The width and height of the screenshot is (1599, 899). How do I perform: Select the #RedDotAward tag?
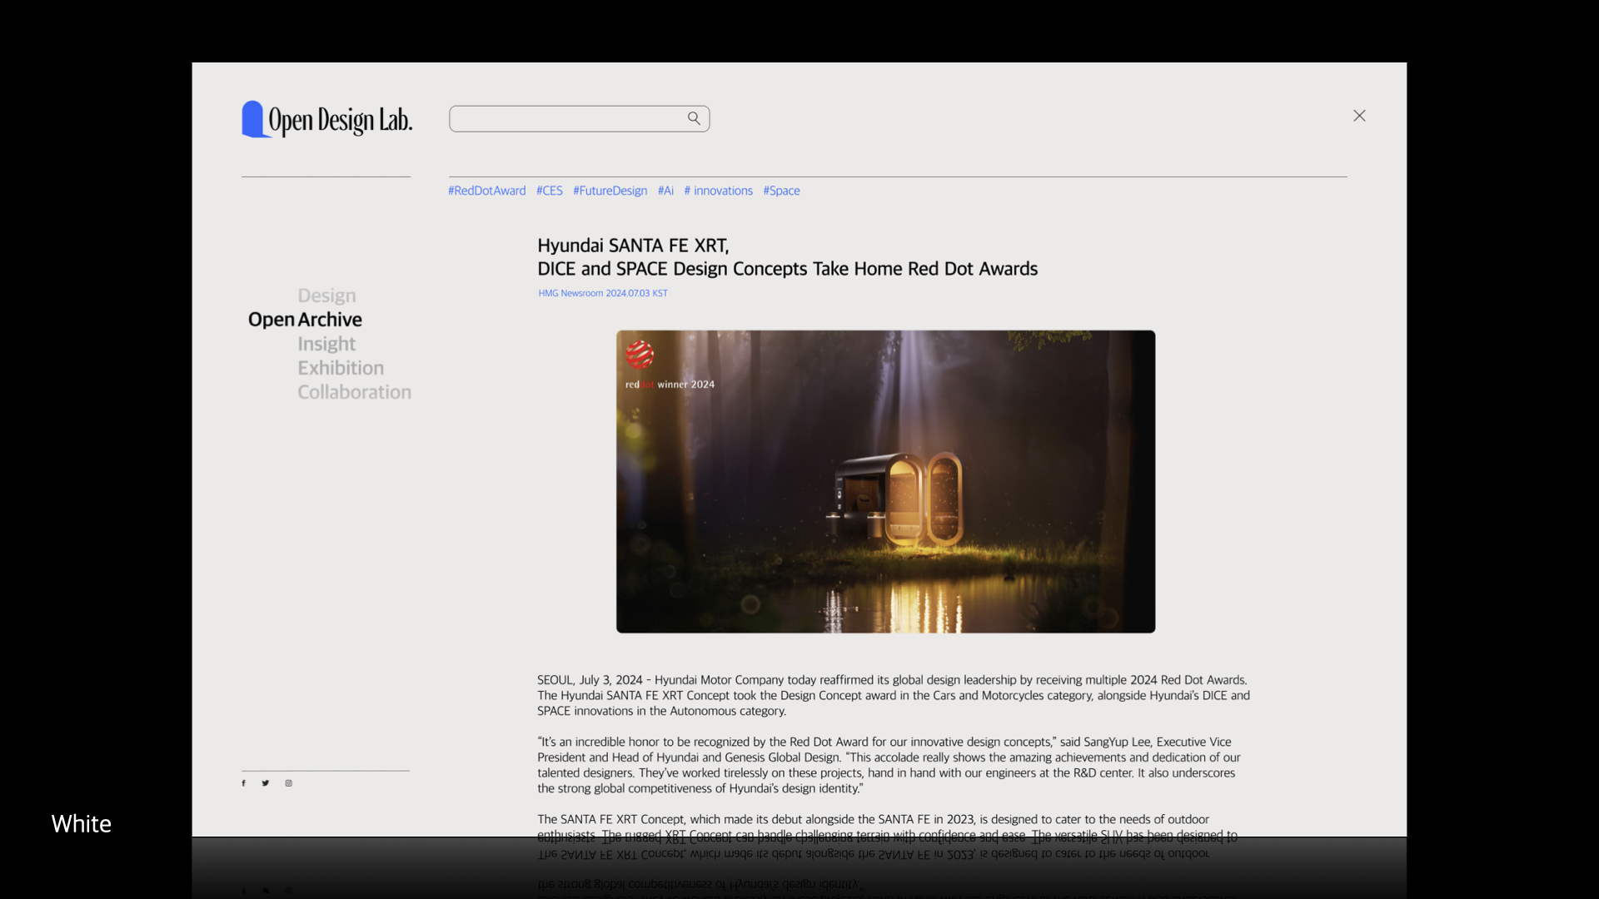pos(487,191)
